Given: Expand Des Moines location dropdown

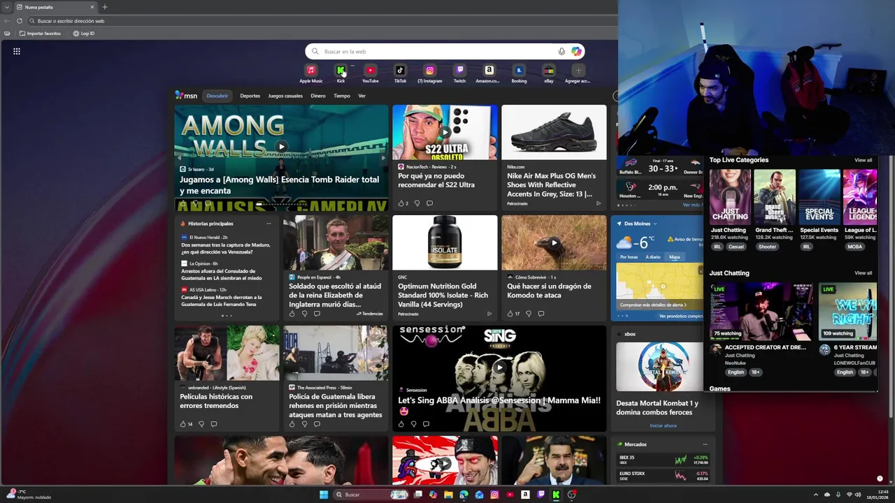Looking at the screenshot, I should [654, 224].
